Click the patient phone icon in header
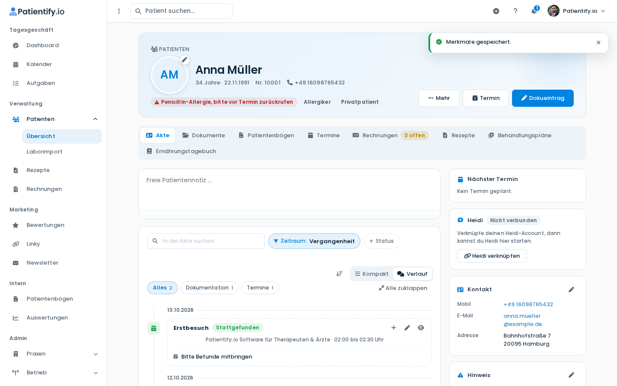 290,82
